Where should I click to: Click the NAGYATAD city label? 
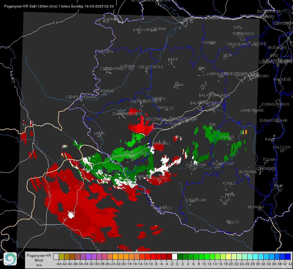[157, 178]
